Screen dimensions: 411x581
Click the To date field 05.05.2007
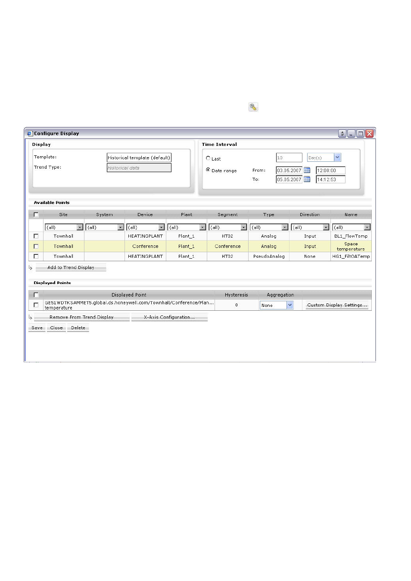[x=289, y=179]
